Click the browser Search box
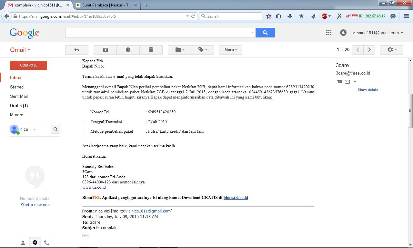The width and height of the screenshot is (413, 248). [x=230, y=16]
